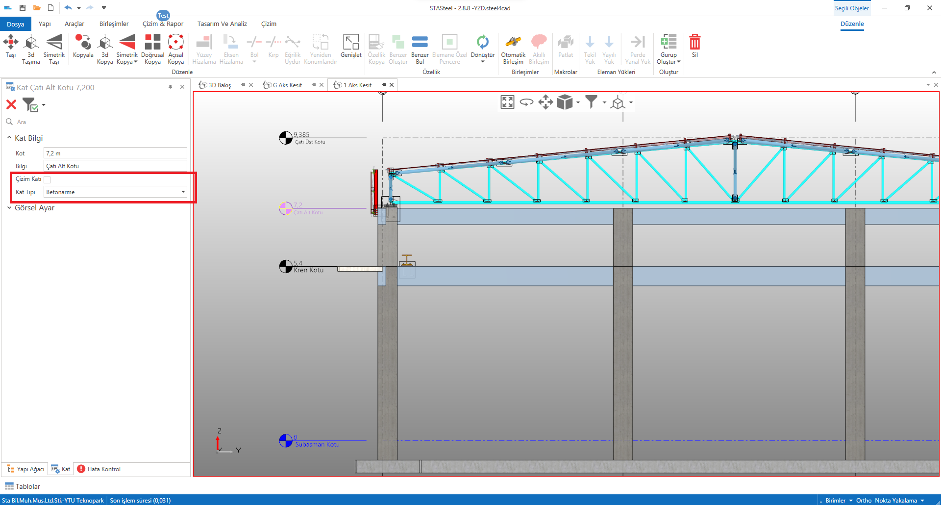Toggle Nokta Yakalama snap in status bar

pyautogui.click(x=895, y=501)
